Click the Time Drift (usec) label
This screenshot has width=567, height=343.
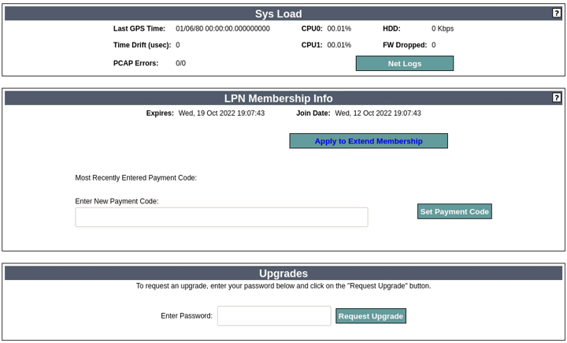(x=142, y=45)
